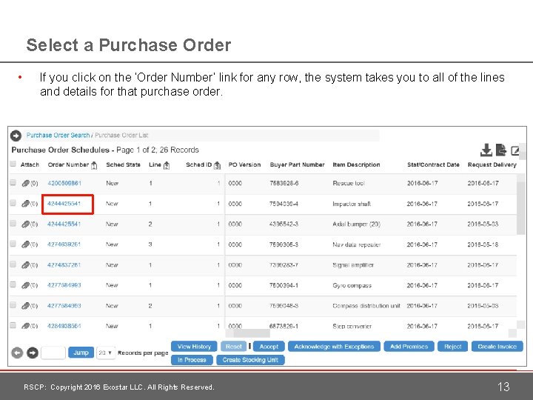533x400 pixels.
Task: Open order number 4284938564 link
Action: click(64, 326)
